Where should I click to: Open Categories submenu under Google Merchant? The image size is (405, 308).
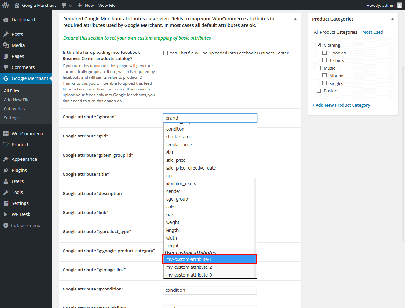pyautogui.click(x=14, y=109)
